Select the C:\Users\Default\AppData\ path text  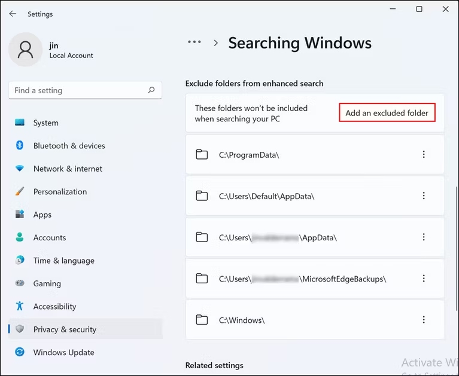[x=267, y=196]
